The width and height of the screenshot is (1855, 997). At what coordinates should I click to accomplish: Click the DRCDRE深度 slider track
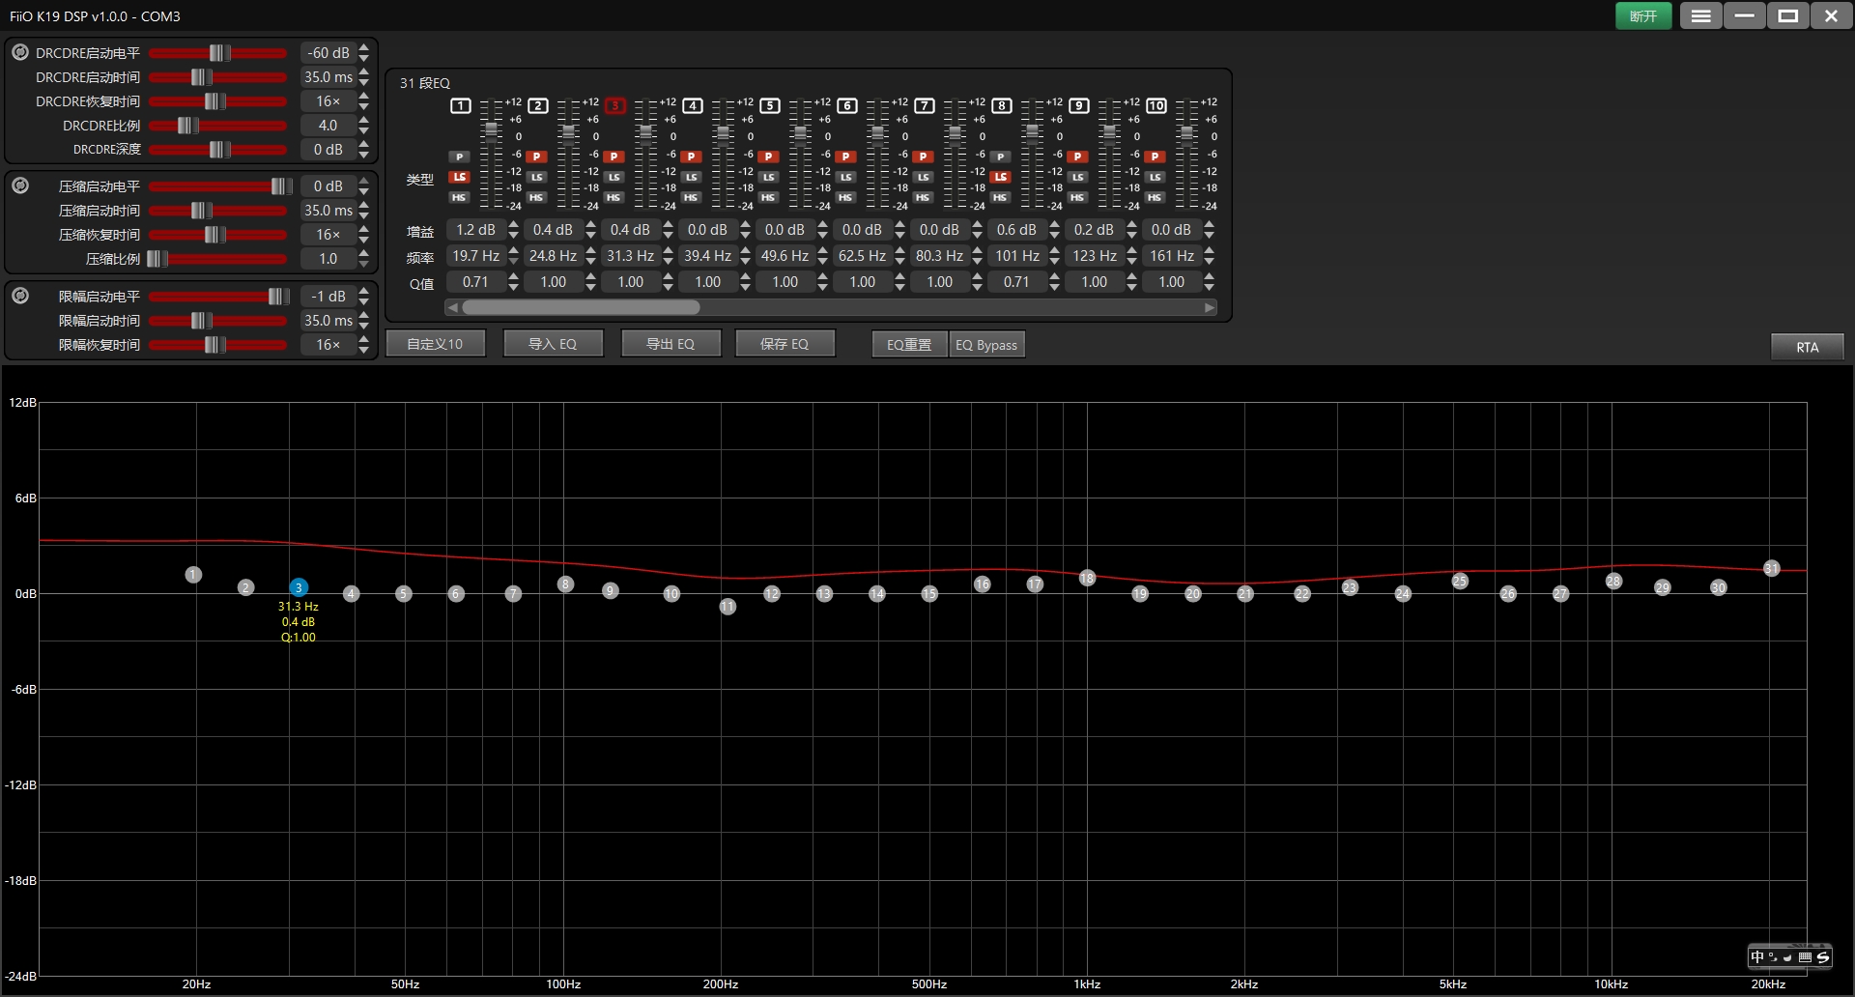click(x=218, y=150)
